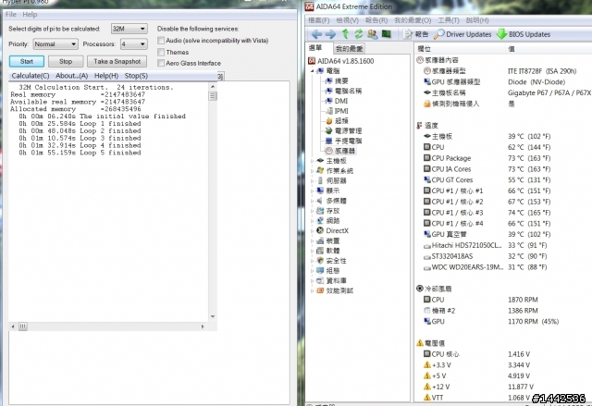The width and height of the screenshot is (592, 406).
Task: Switch to the 我的最愛 favorites tab
Action: click(350, 49)
